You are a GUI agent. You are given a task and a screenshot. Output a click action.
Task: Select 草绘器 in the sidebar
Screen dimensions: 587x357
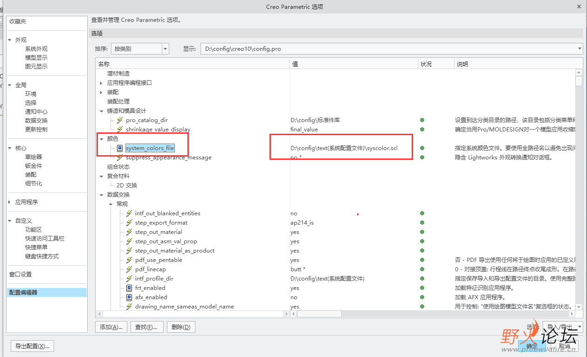pyautogui.click(x=34, y=157)
